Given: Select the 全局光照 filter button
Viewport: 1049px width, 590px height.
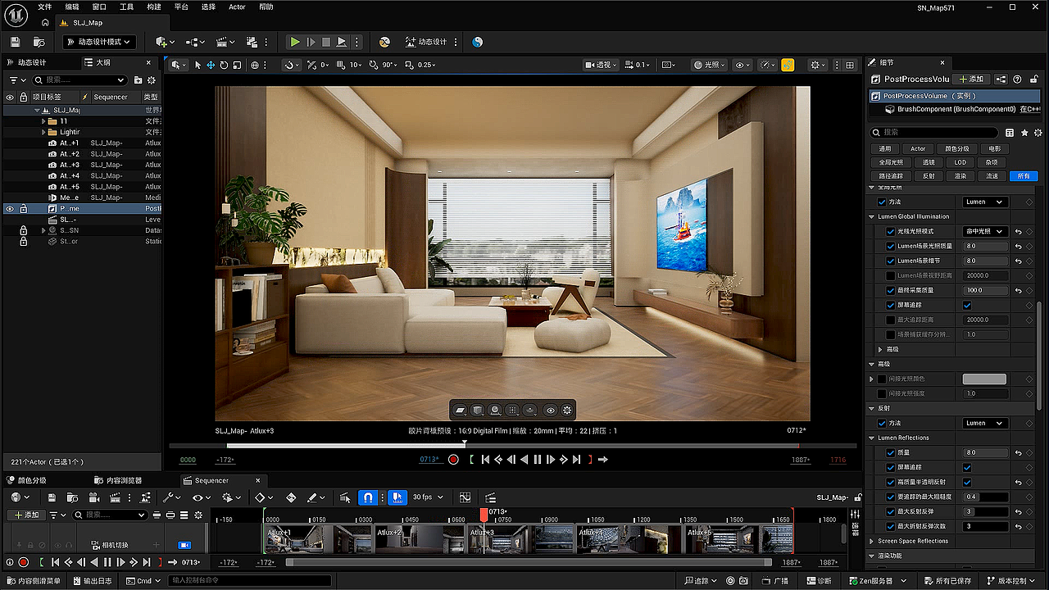Looking at the screenshot, I should pyautogui.click(x=891, y=162).
